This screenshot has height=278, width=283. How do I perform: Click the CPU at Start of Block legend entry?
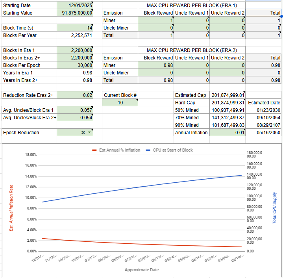coord(169,150)
